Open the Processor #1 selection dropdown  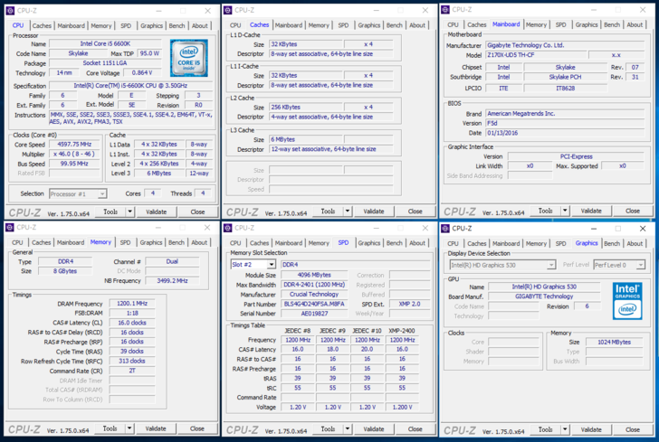(77, 193)
